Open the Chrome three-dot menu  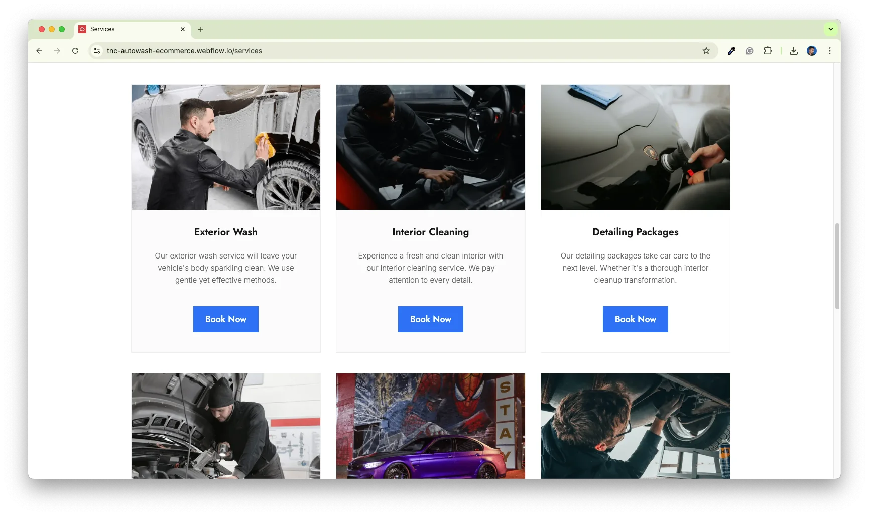point(830,51)
